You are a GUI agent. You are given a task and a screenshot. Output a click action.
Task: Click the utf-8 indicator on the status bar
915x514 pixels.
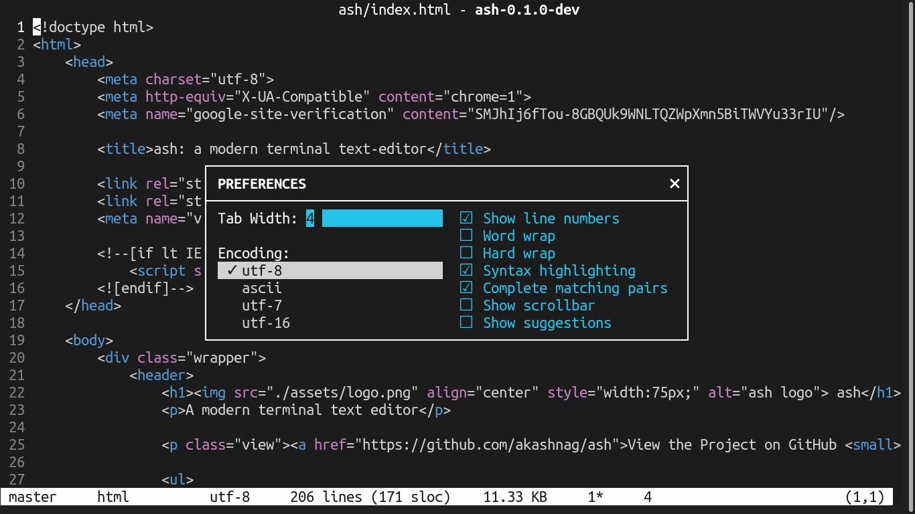click(230, 497)
